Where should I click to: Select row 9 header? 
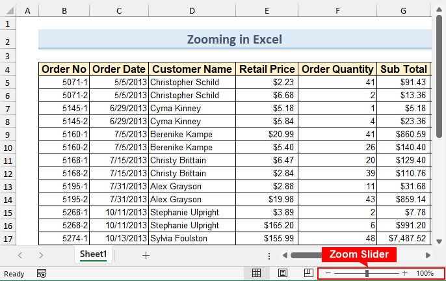(8, 135)
